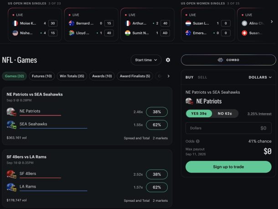Image resolution: width=278 pixels, height=209 pixels.
Task: Click the India flag next to Sumit N...
Action: tap(128, 33)
